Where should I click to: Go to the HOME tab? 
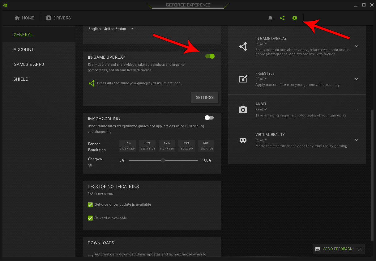point(24,18)
